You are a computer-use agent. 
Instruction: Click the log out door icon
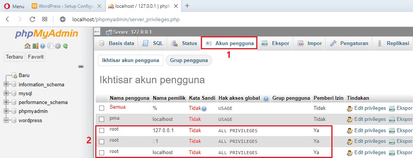(x=35, y=46)
